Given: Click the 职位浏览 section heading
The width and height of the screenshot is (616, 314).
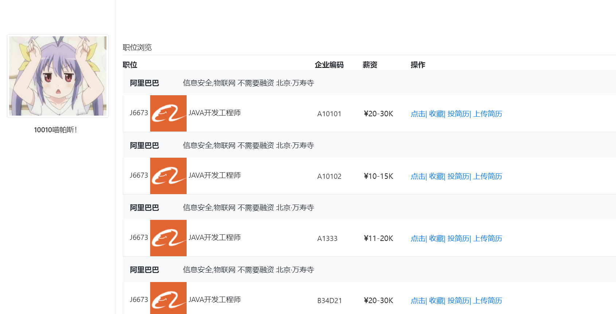Looking at the screenshot, I should click(137, 47).
